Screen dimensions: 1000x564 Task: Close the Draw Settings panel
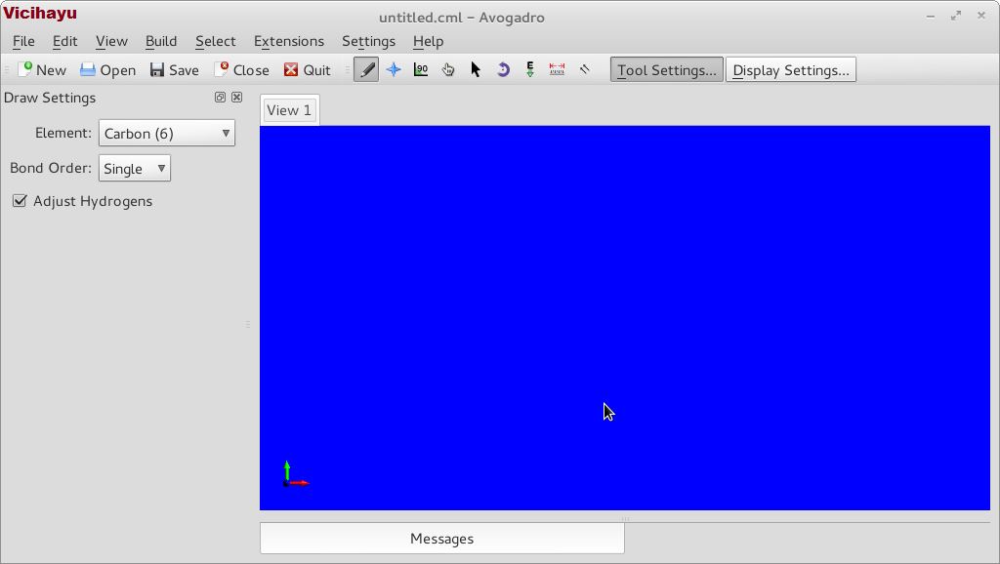[x=236, y=97]
